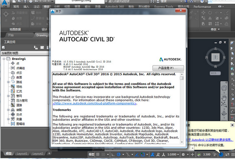
Task: Open the Autodesk 360 ribbon tab
Action: tap(114, 7)
